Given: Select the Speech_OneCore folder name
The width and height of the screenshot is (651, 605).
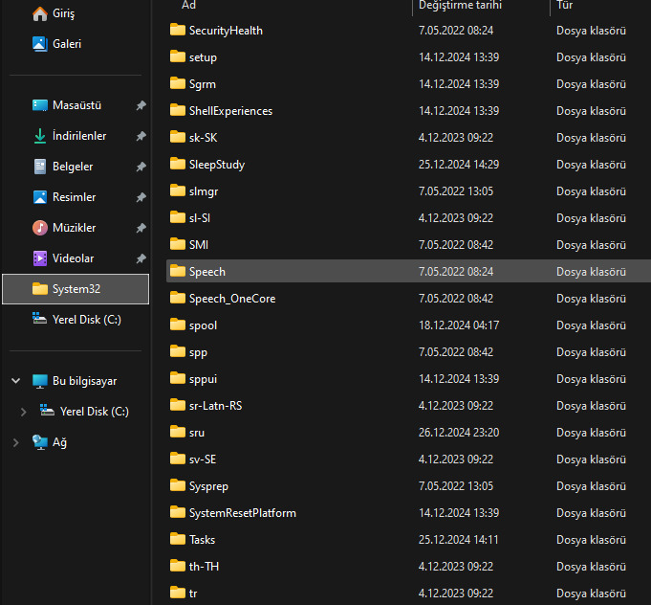Looking at the screenshot, I should click(232, 299).
